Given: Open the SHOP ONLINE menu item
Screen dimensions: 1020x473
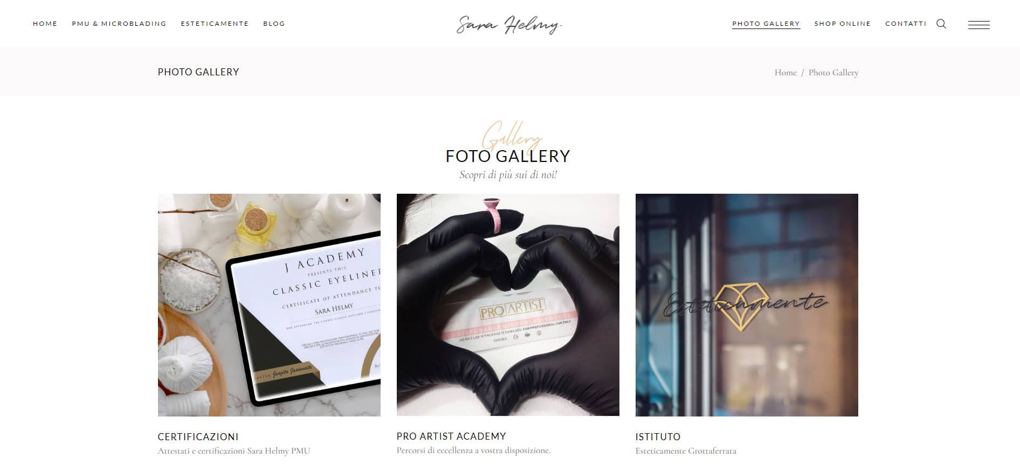Looking at the screenshot, I should (843, 24).
